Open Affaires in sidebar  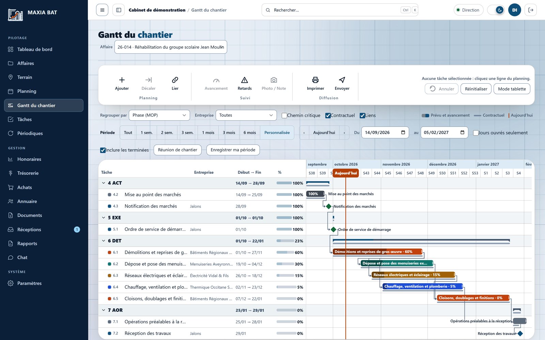(x=44, y=63)
